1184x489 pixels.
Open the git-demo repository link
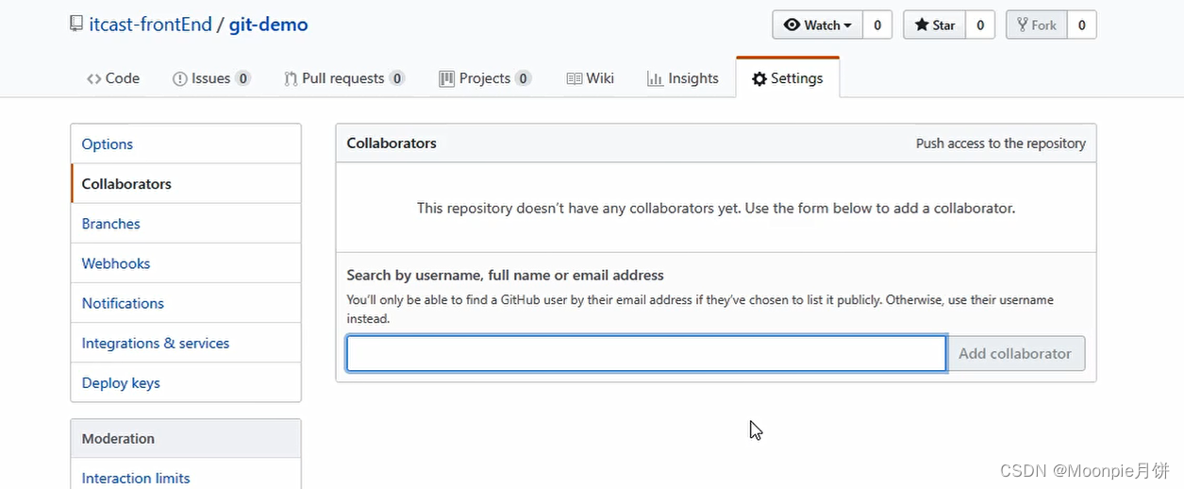(268, 25)
